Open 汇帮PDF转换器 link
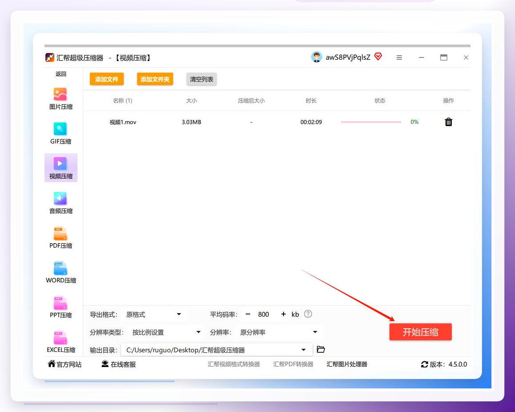515x412 pixels. click(293, 364)
